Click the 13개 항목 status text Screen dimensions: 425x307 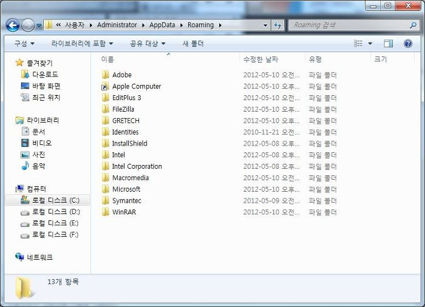click(63, 282)
